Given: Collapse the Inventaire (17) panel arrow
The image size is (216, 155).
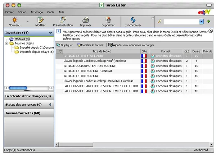Looking at the screenshot, I should click(50, 33).
